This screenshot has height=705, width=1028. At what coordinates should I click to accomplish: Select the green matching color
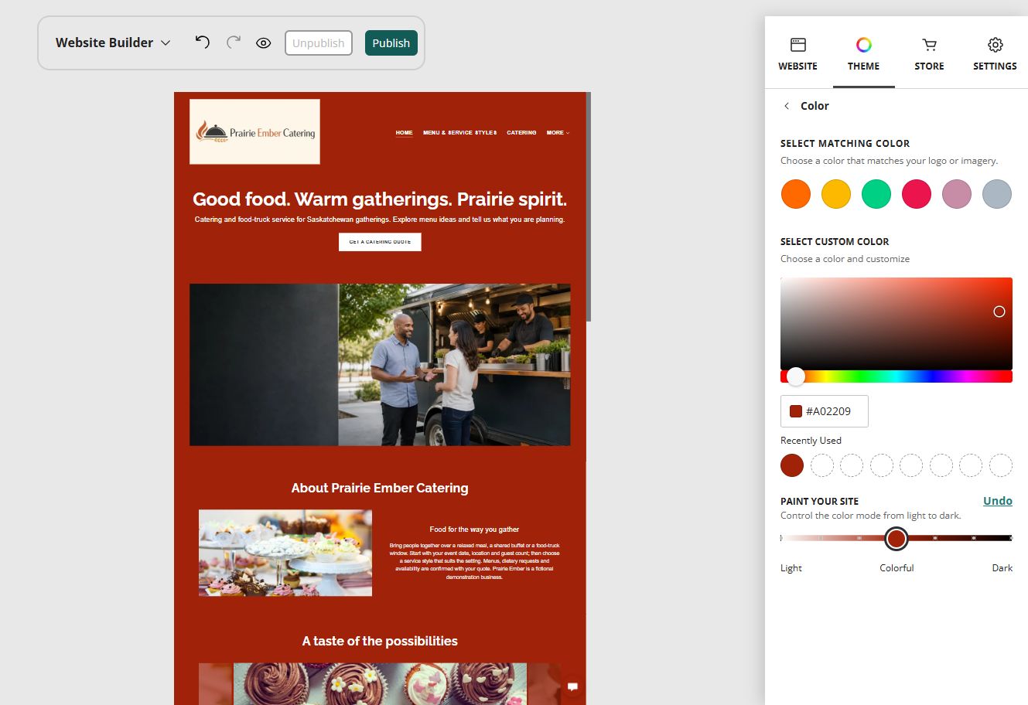coord(876,194)
